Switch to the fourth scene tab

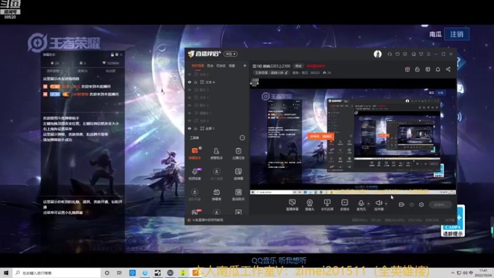232,65
